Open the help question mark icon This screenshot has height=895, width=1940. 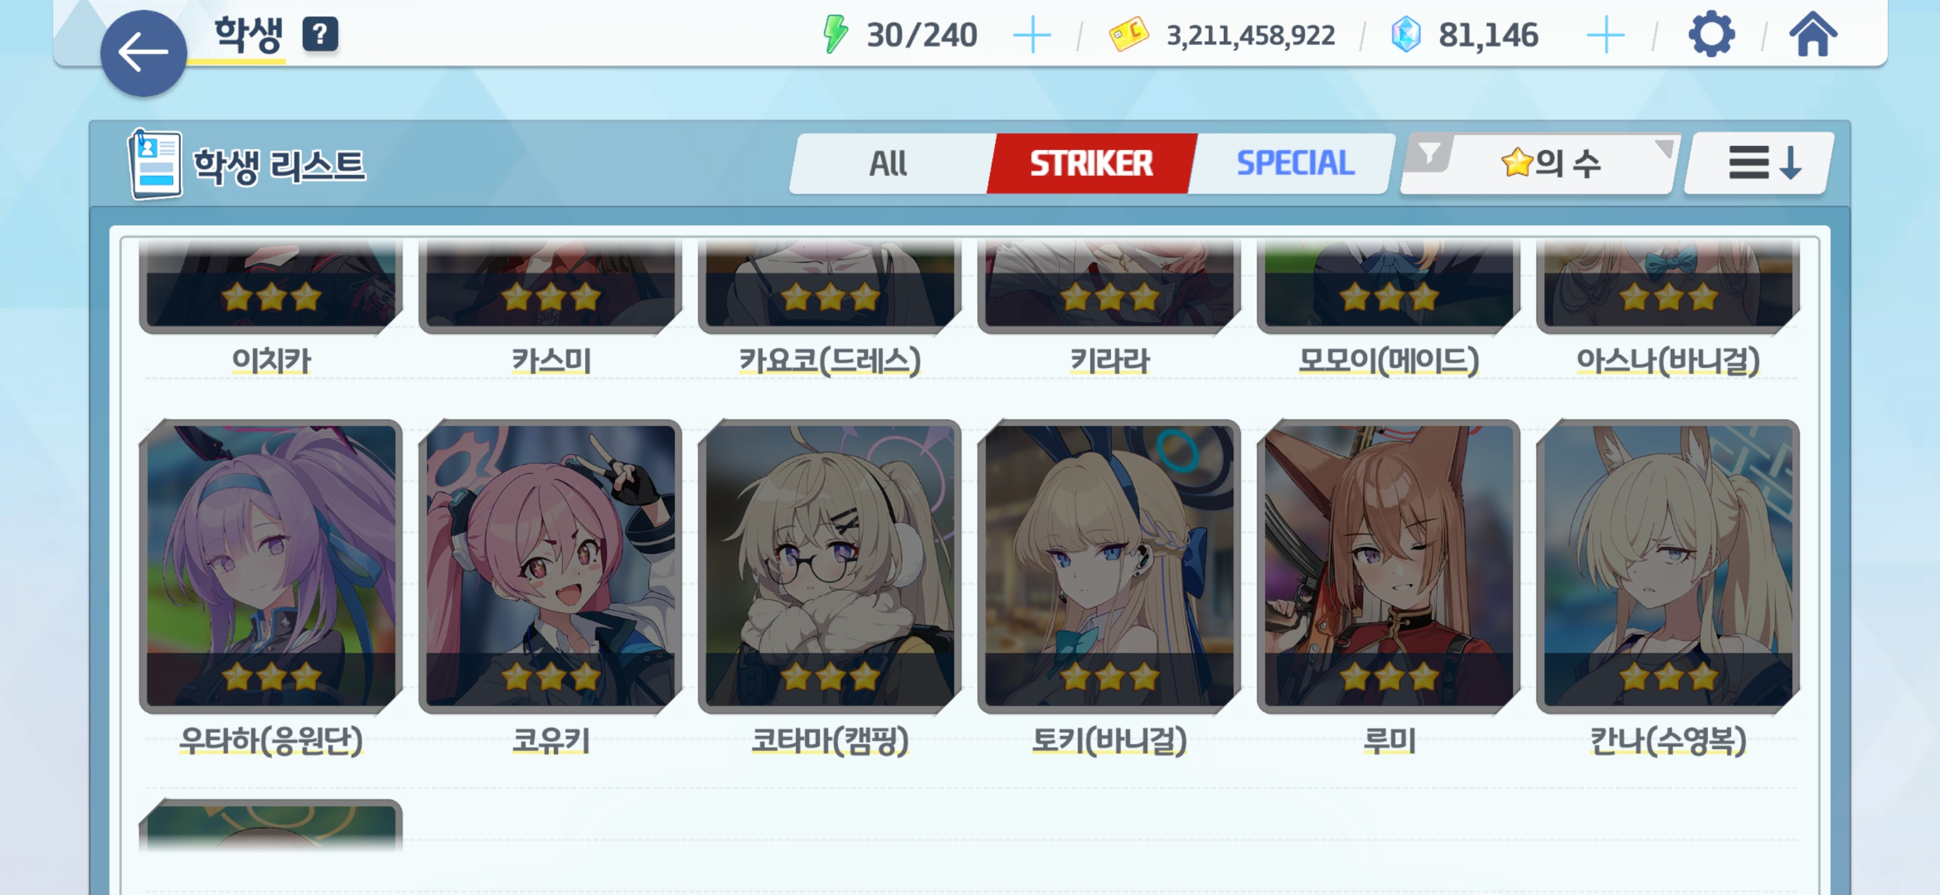(x=320, y=35)
